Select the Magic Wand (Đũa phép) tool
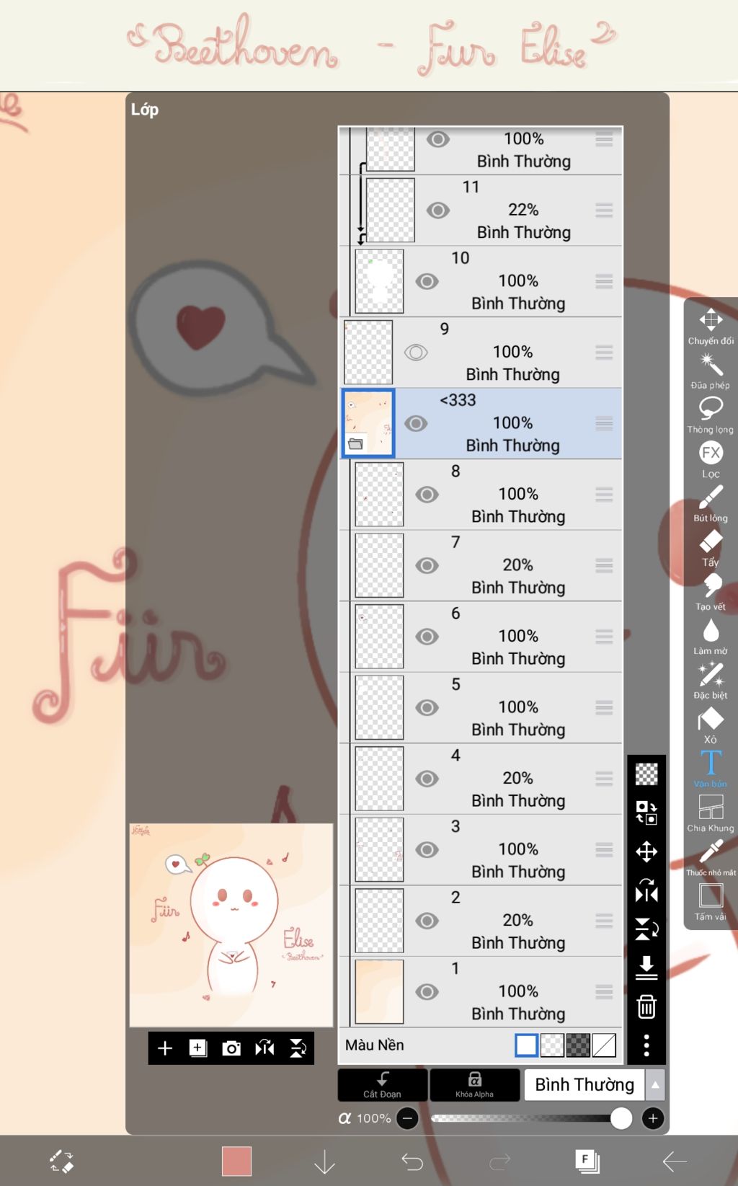 [711, 371]
